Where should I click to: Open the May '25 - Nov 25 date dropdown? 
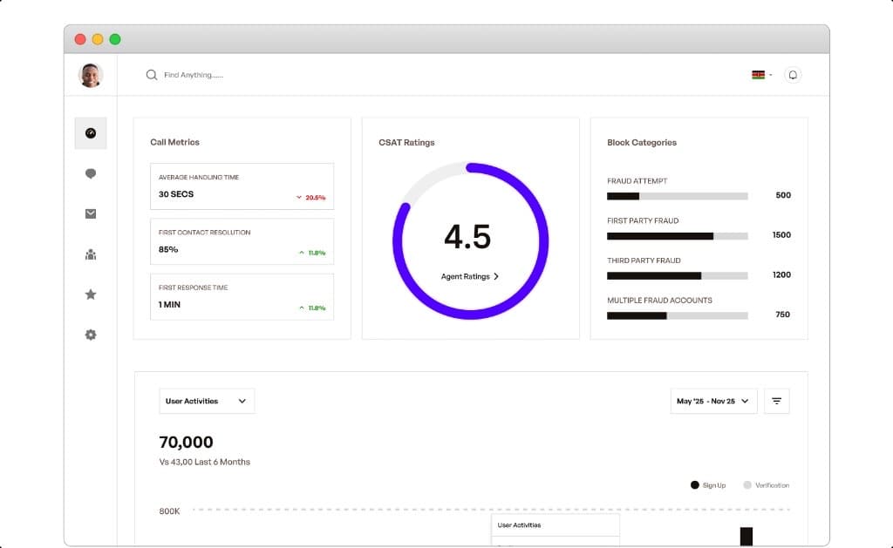(713, 401)
